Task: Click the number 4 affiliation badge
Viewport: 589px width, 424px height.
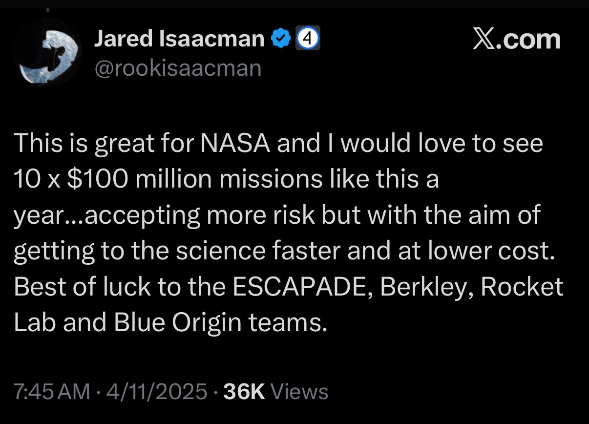Action: point(308,38)
